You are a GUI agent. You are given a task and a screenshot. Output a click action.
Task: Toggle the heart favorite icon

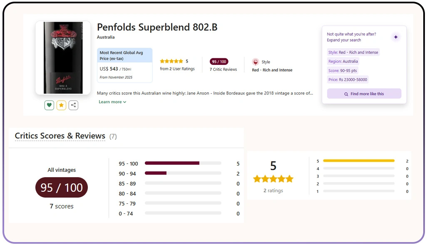click(49, 105)
